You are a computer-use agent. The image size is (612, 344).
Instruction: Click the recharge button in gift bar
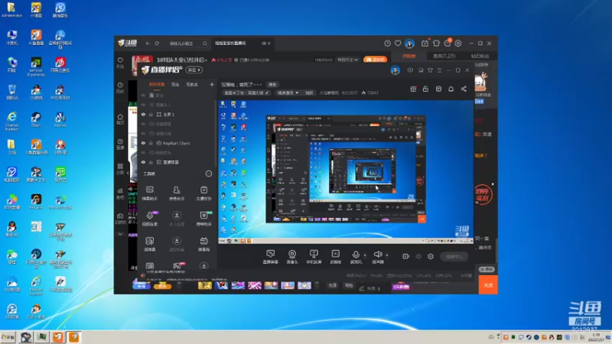pos(332,285)
